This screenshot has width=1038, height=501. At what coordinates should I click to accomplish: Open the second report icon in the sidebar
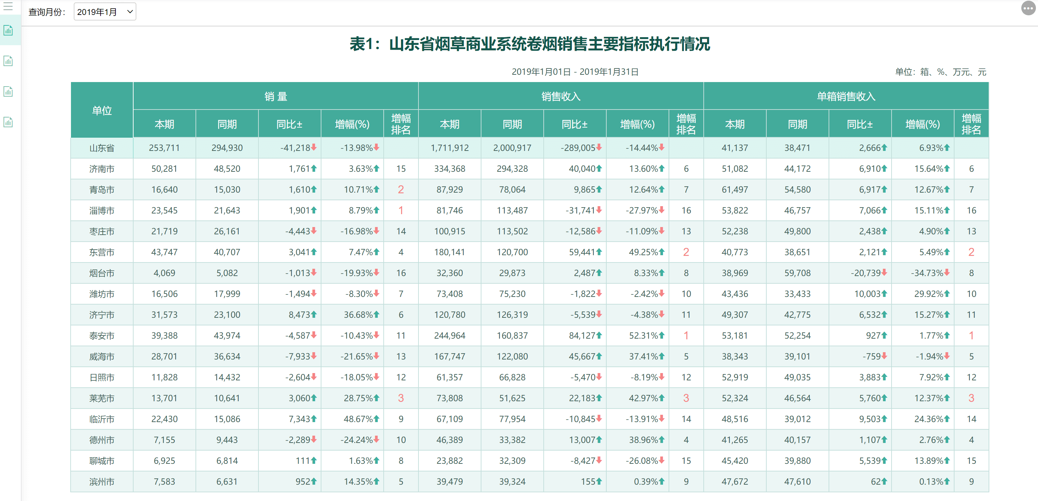[9, 61]
